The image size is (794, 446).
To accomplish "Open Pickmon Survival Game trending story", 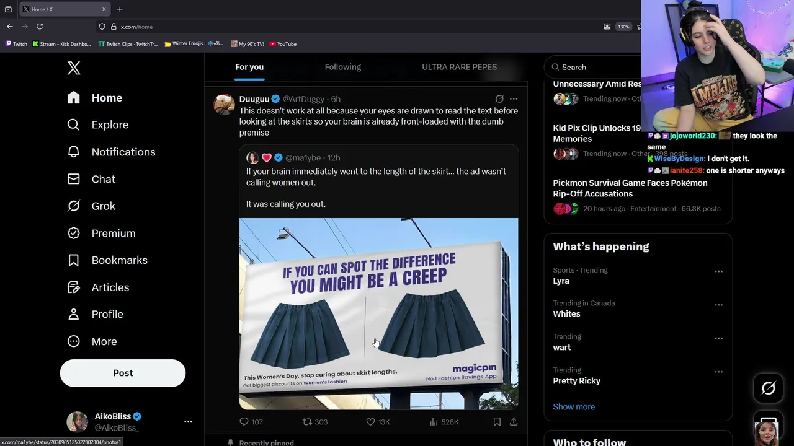I will point(630,188).
